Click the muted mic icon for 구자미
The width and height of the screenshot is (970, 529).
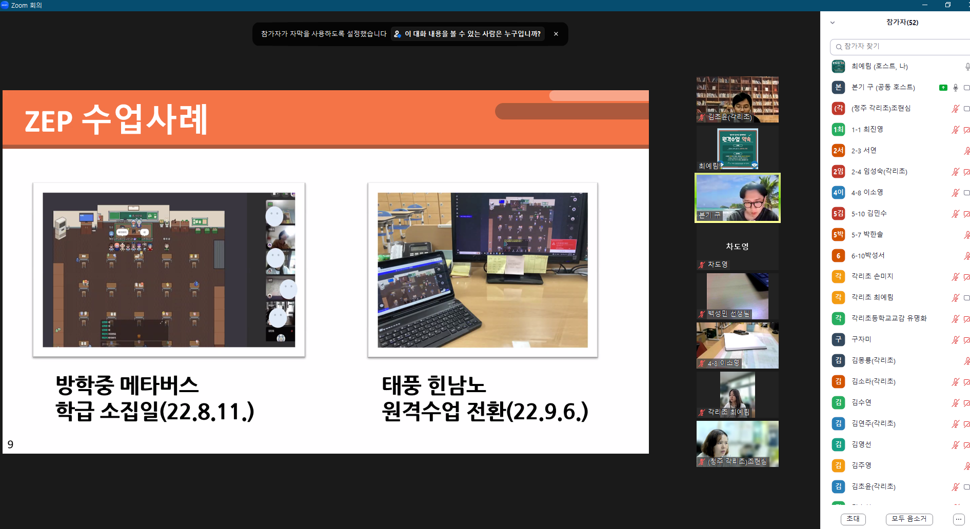[955, 340]
